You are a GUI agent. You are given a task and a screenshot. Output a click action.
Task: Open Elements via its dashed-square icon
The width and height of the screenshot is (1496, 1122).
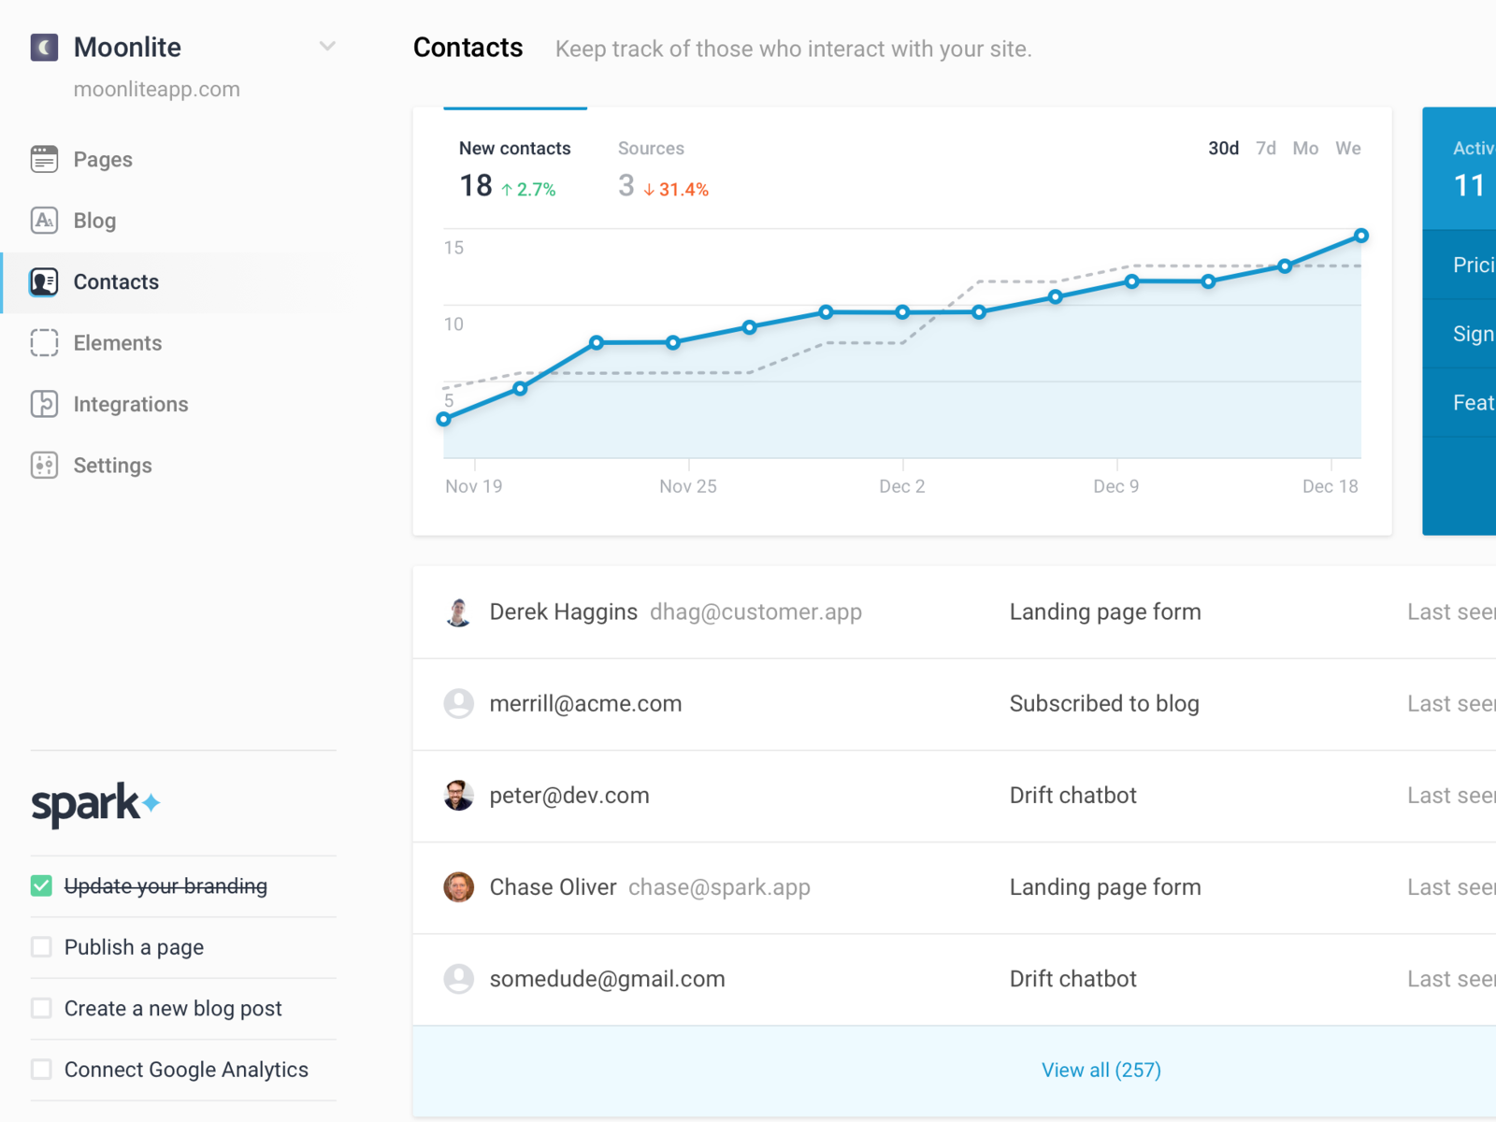pyautogui.click(x=44, y=343)
